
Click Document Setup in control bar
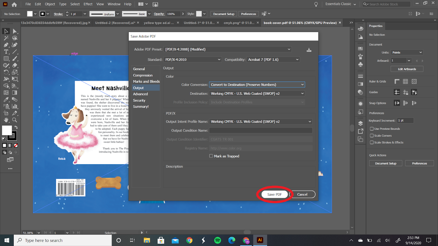tap(224, 14)
